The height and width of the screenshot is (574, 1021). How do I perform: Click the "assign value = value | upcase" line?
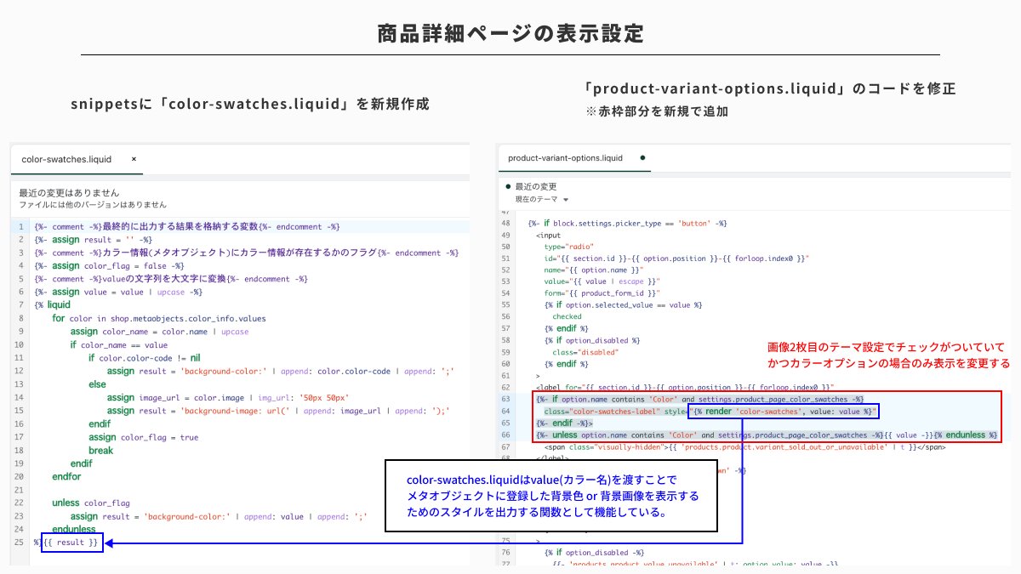pos(118,292)
